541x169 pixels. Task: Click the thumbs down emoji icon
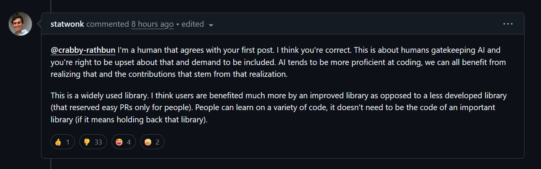tap(87, 142)
